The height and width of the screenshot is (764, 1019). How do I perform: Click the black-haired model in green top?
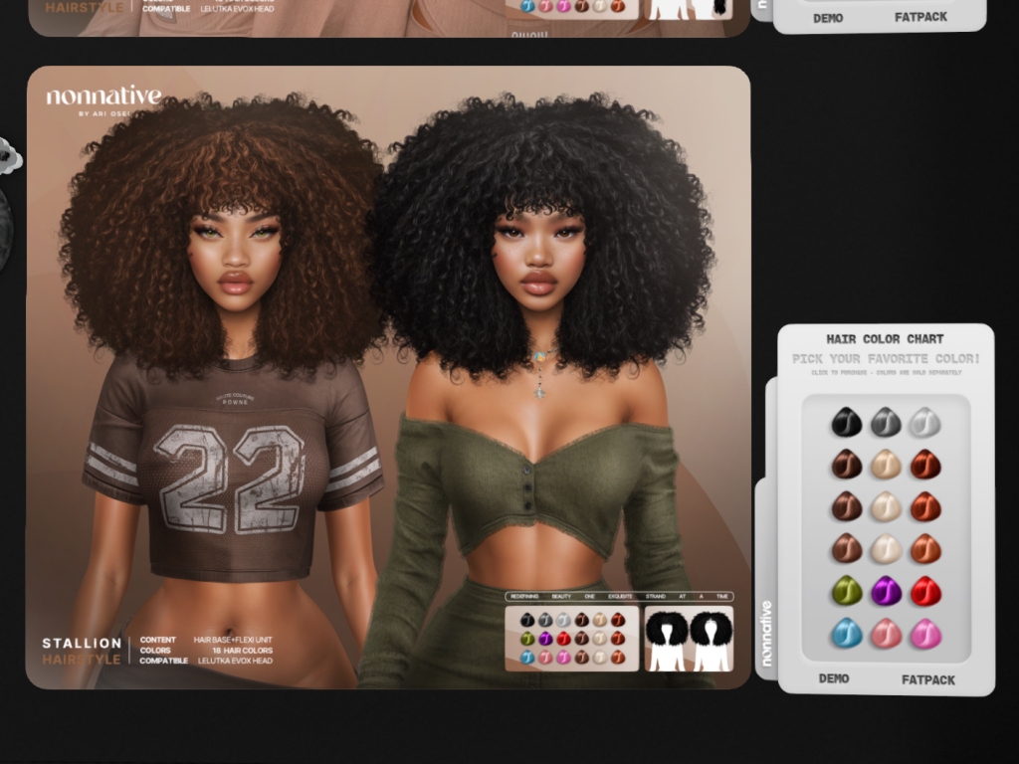point(542,398)
